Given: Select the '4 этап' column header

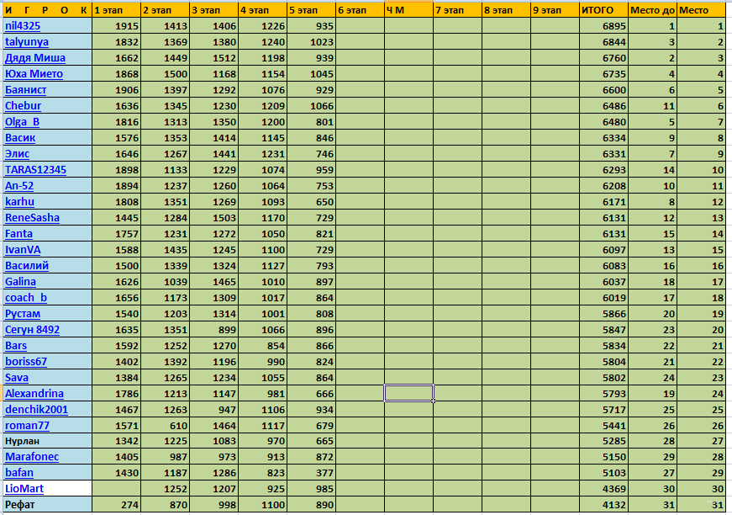Looking at the screenshot, I should (x=262, y=10).
